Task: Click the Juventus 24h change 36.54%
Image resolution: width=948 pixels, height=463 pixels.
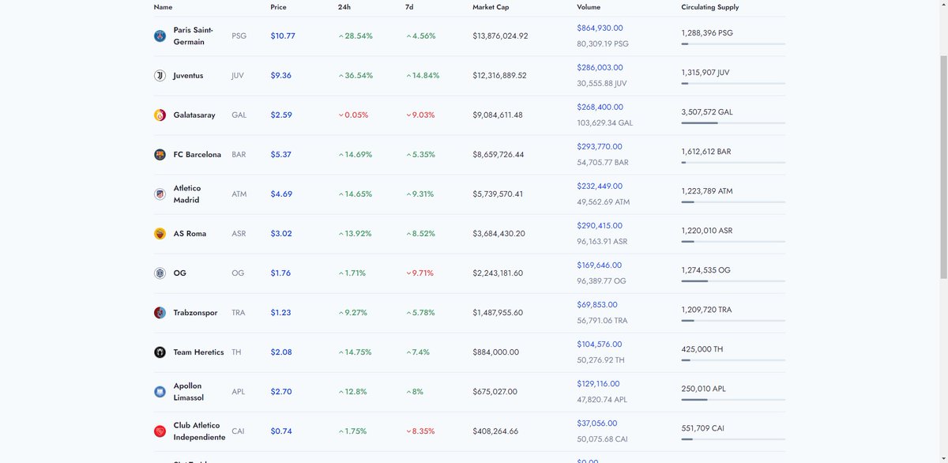Action: tap(355, 76)
